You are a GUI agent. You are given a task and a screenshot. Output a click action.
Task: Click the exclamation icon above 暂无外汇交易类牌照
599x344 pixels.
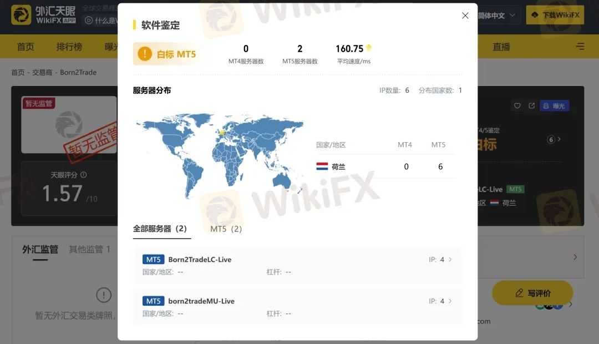[104, 295]
